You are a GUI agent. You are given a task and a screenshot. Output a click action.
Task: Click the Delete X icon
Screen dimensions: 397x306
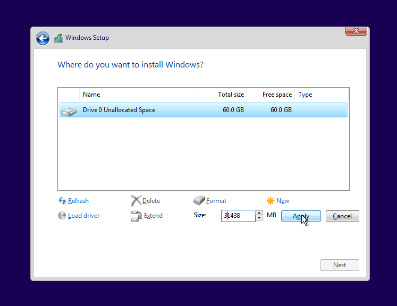(x=136, y=201)
